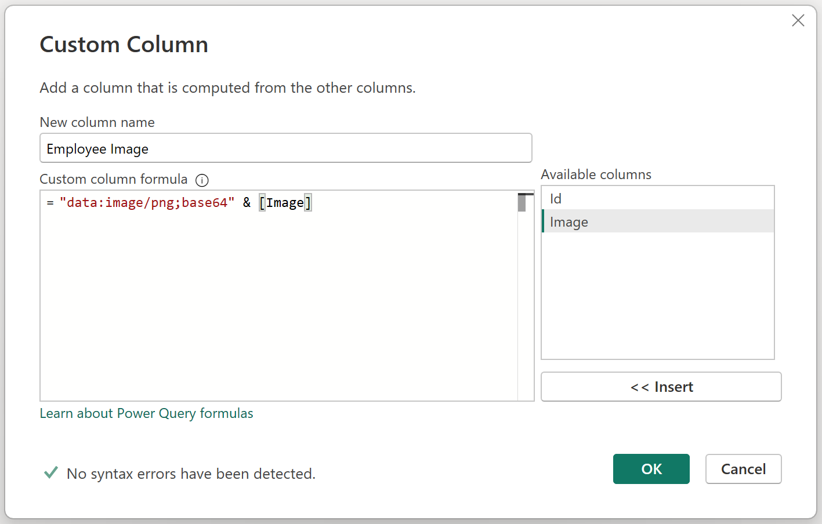Click the equals sign starting the formula
Screen dimensions: 822x524
coord(50,203)
